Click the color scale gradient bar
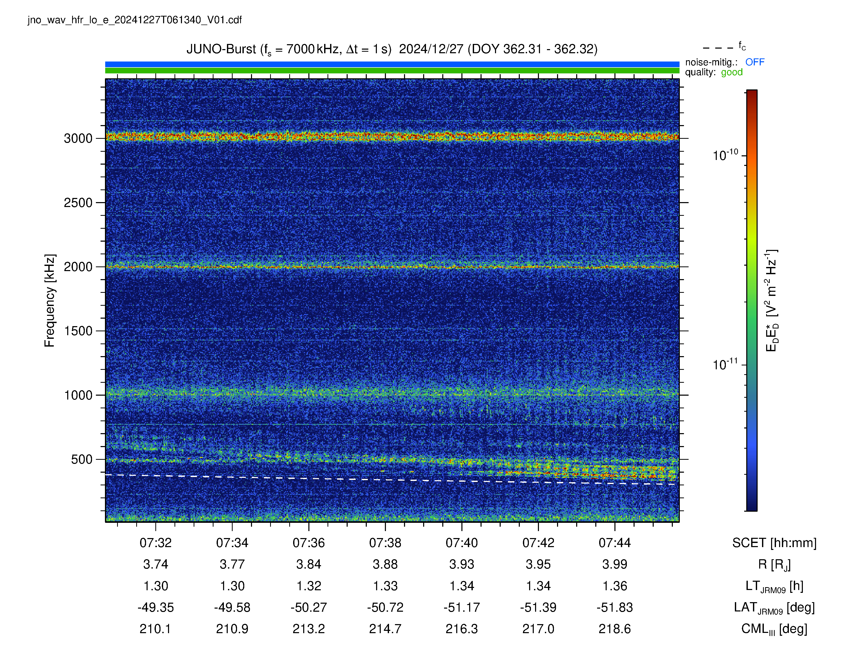Viewport: 853px width, 659px height. (x=752, y=300)
